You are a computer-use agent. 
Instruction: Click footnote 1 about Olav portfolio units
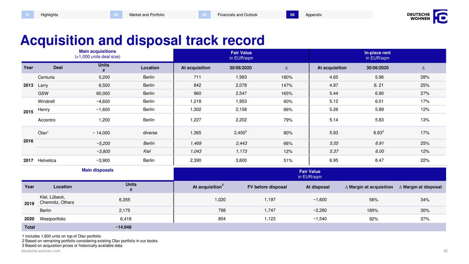62,236
